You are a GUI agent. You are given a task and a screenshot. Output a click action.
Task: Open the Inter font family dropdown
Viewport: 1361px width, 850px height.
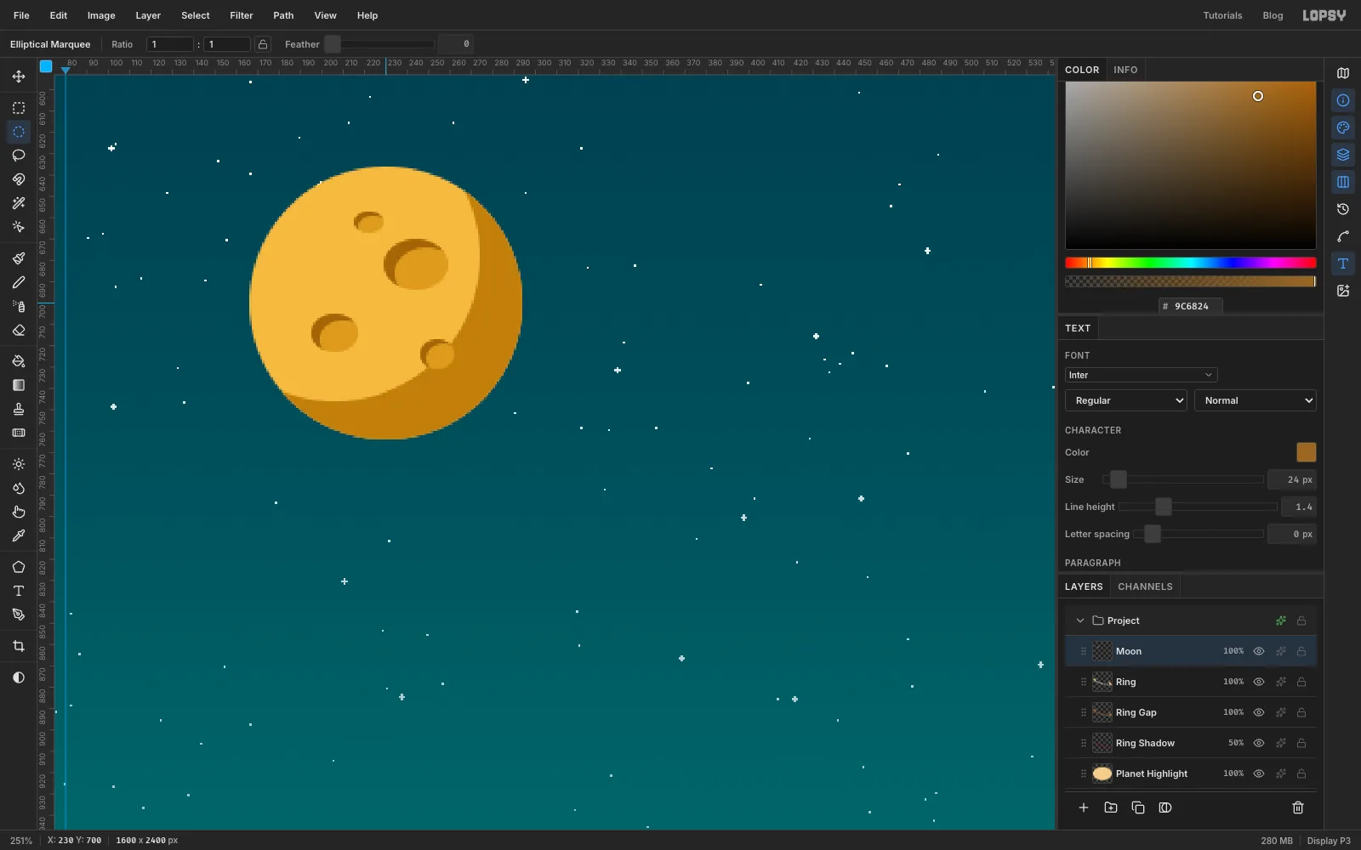[x=1141, y=375]
